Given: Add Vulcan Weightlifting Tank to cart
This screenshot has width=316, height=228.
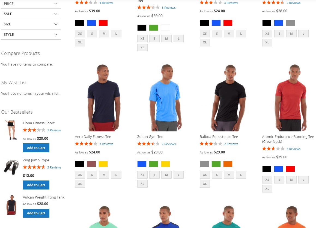Looking at the screenshot, I should tap(36, 213).
